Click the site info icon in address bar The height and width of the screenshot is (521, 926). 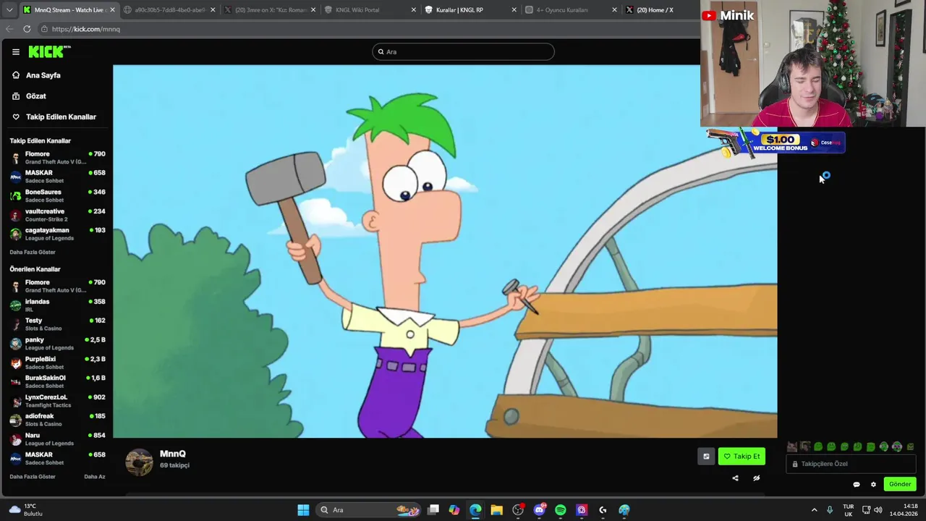click(44, 29)
